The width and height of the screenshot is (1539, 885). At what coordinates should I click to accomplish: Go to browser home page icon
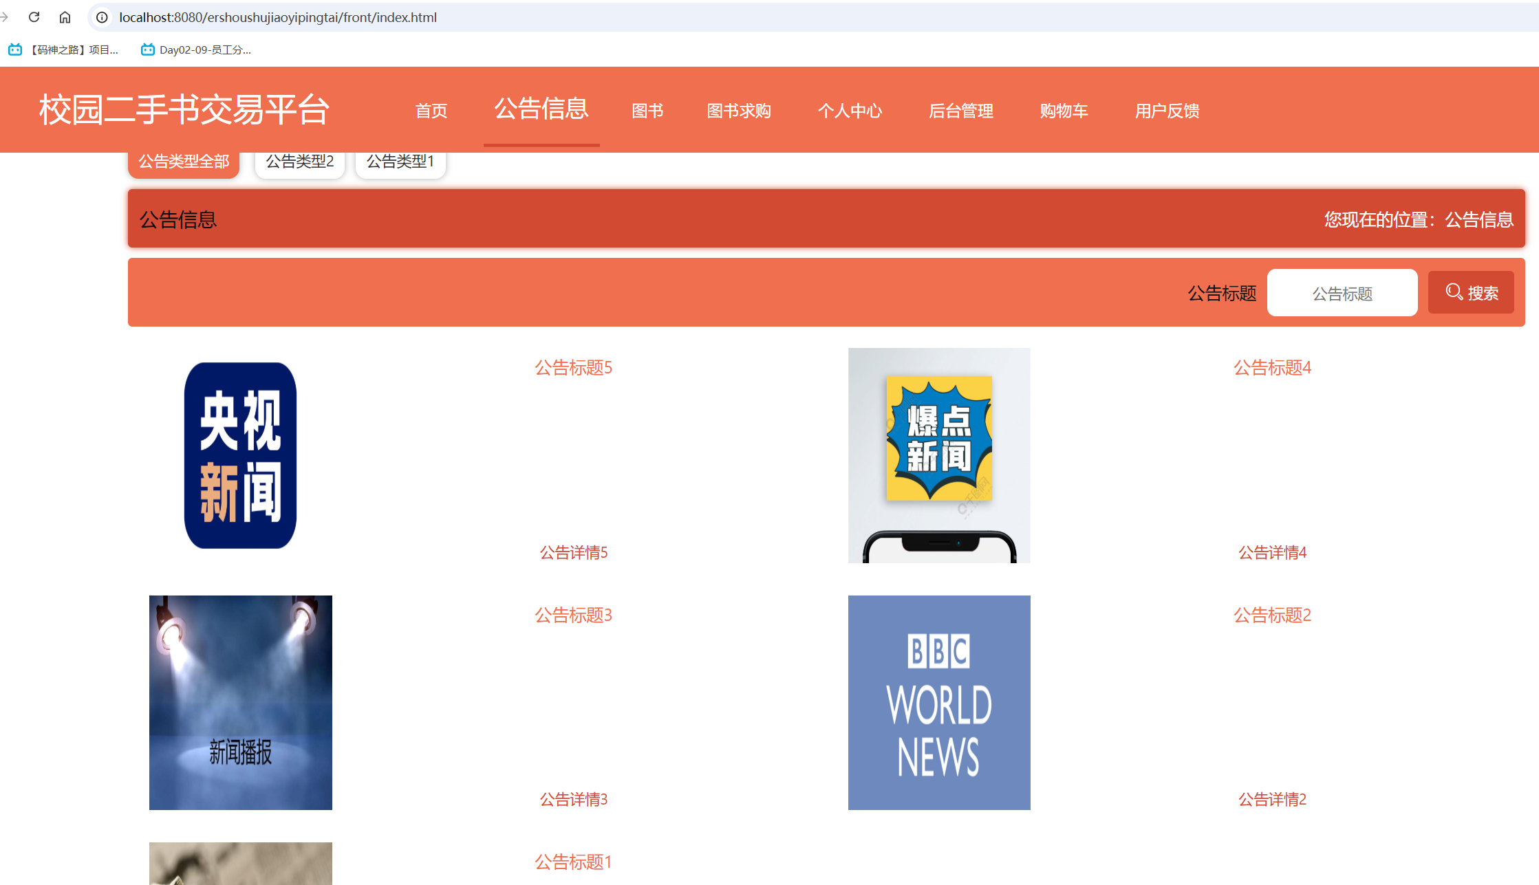[x=65, y=17]
